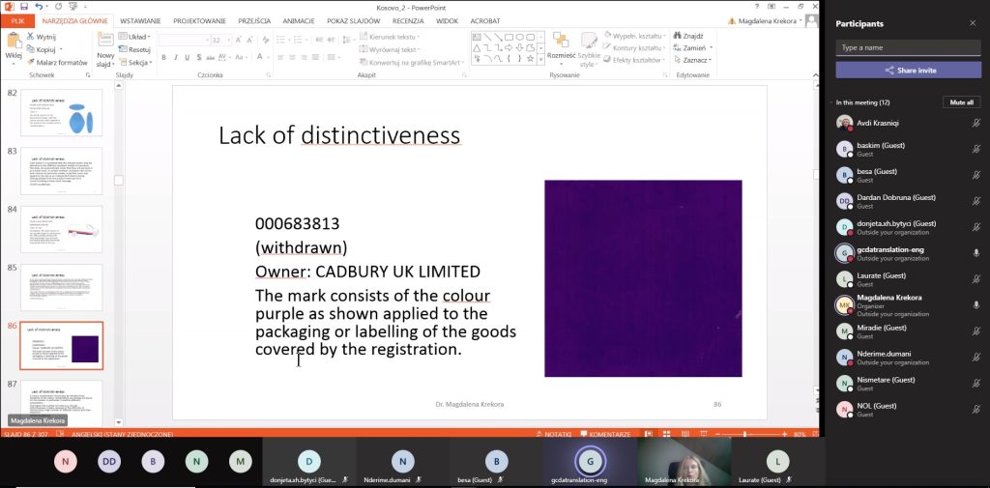Open the POKAZ SLAJDÓW tab
The width and height of the screenshot is (990, 488).
(354, 21)
